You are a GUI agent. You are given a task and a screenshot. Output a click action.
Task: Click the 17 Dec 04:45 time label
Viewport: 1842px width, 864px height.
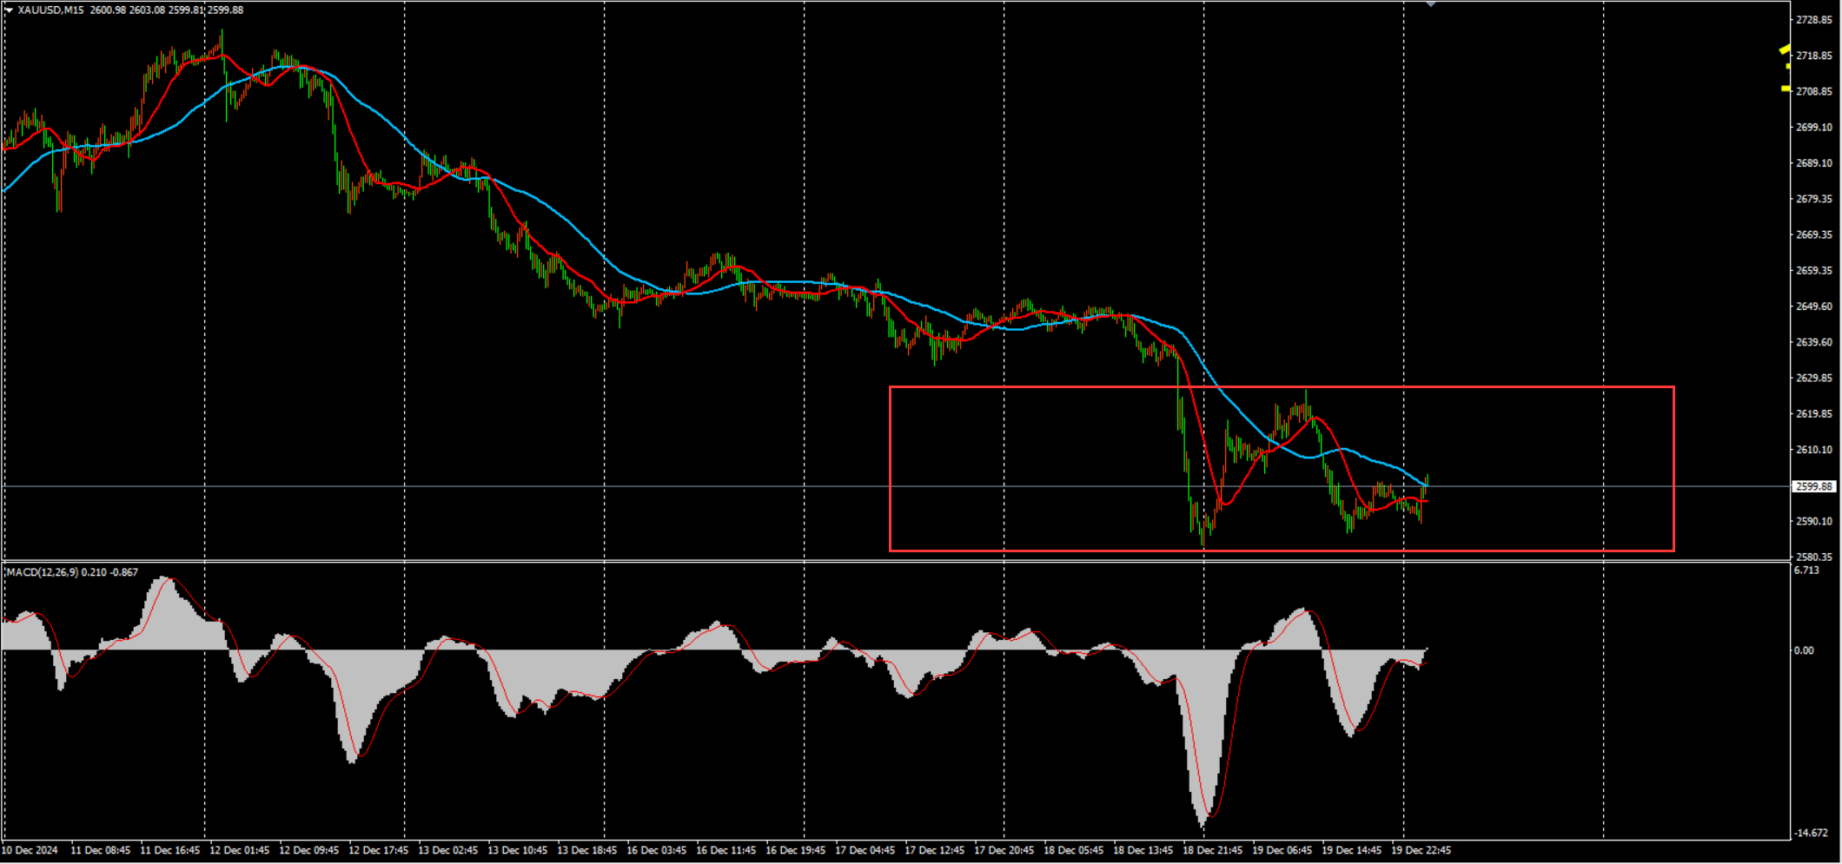[x=865, y=850]
